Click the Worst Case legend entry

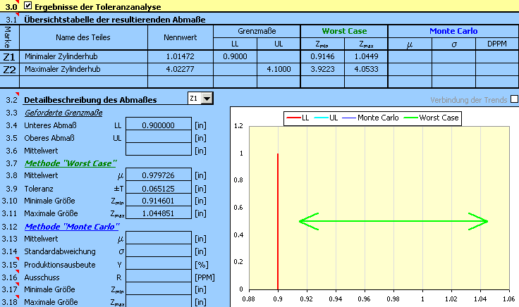(x=432, y=118)
